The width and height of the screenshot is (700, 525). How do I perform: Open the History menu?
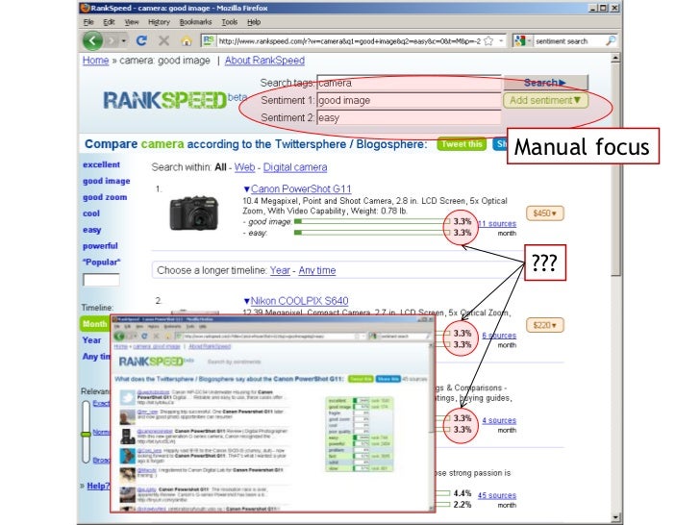tap(159, 22)
